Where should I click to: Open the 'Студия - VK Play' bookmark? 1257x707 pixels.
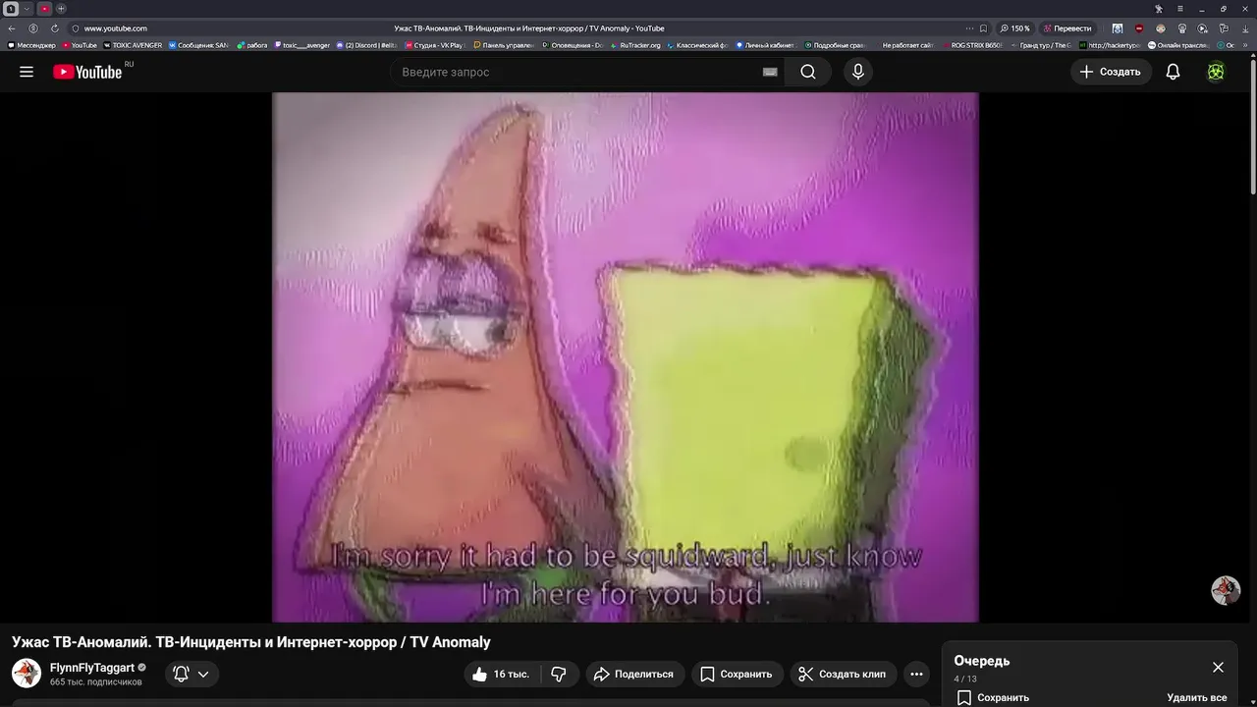(434, 45)
